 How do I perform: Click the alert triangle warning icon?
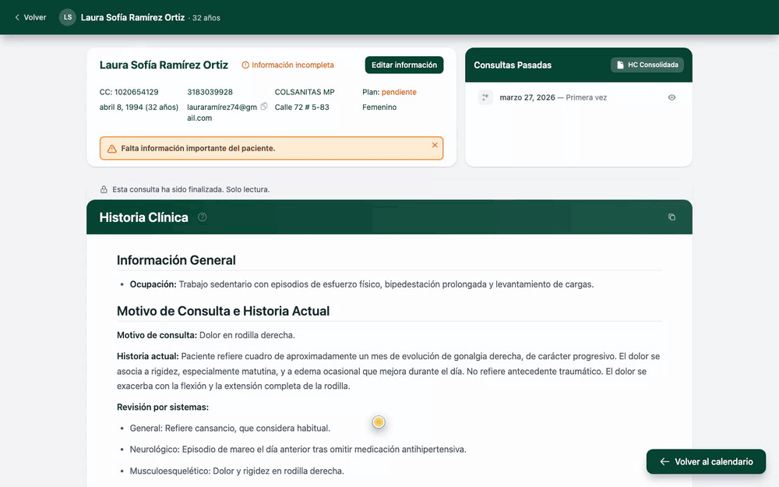(111, 149)
